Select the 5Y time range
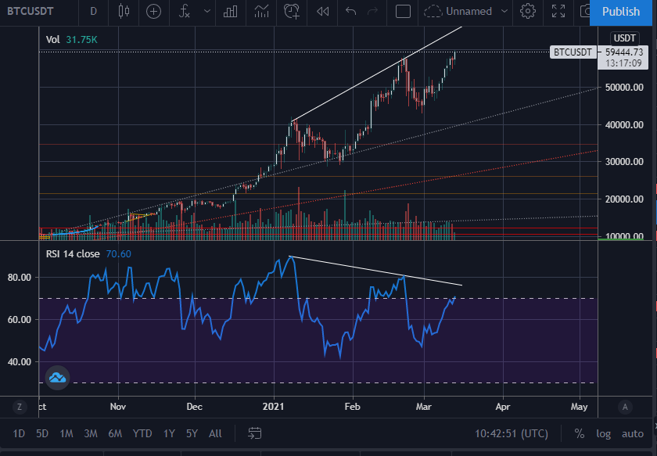The width and height of the screenshot is (657, 456). [192, 433]
